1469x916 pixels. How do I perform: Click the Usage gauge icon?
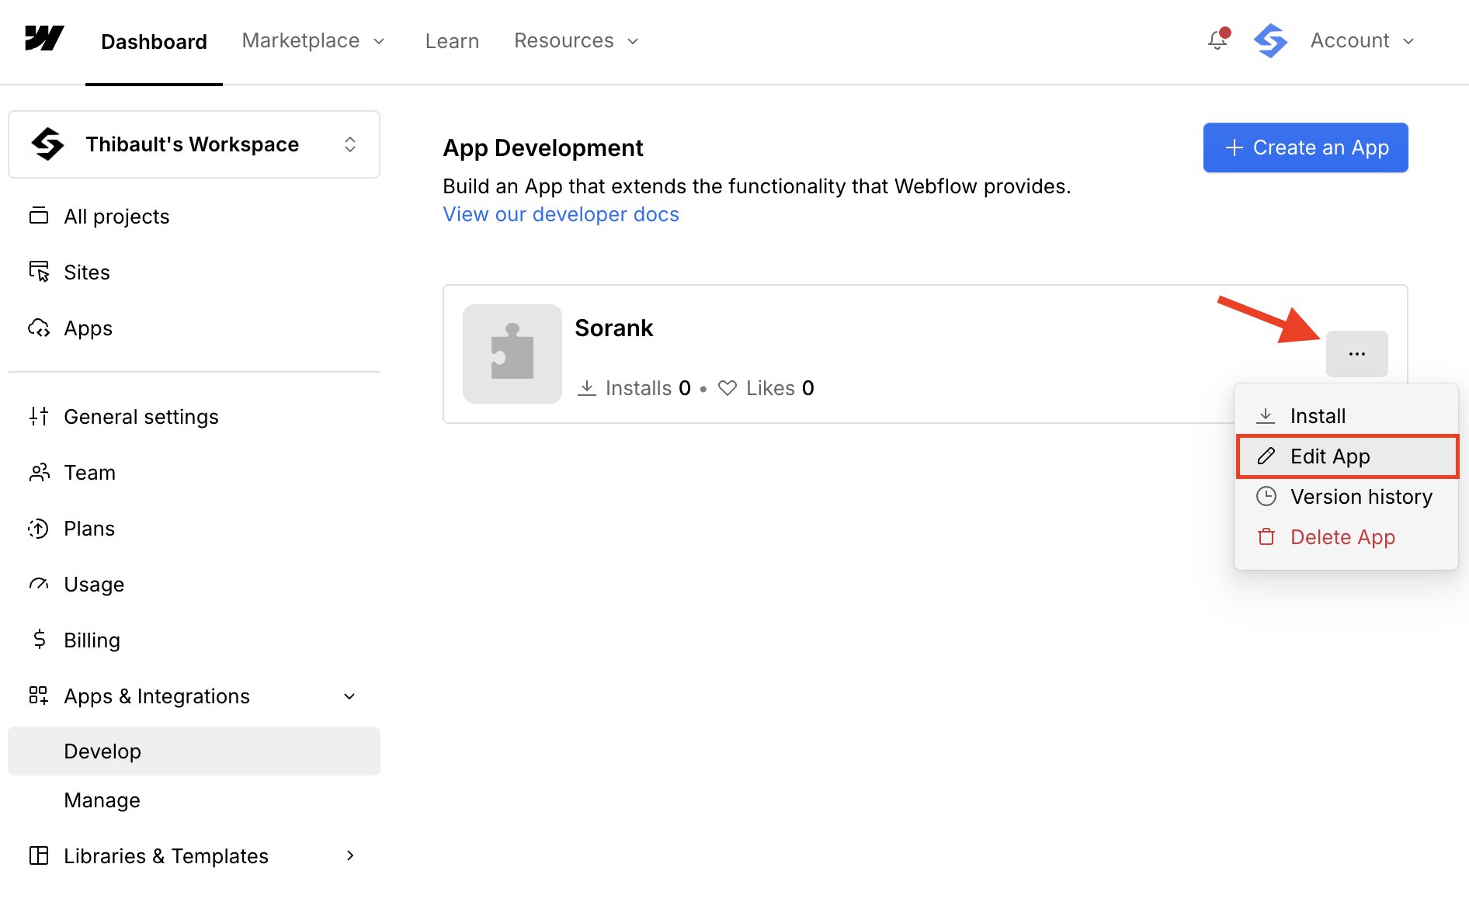[39, 584]
